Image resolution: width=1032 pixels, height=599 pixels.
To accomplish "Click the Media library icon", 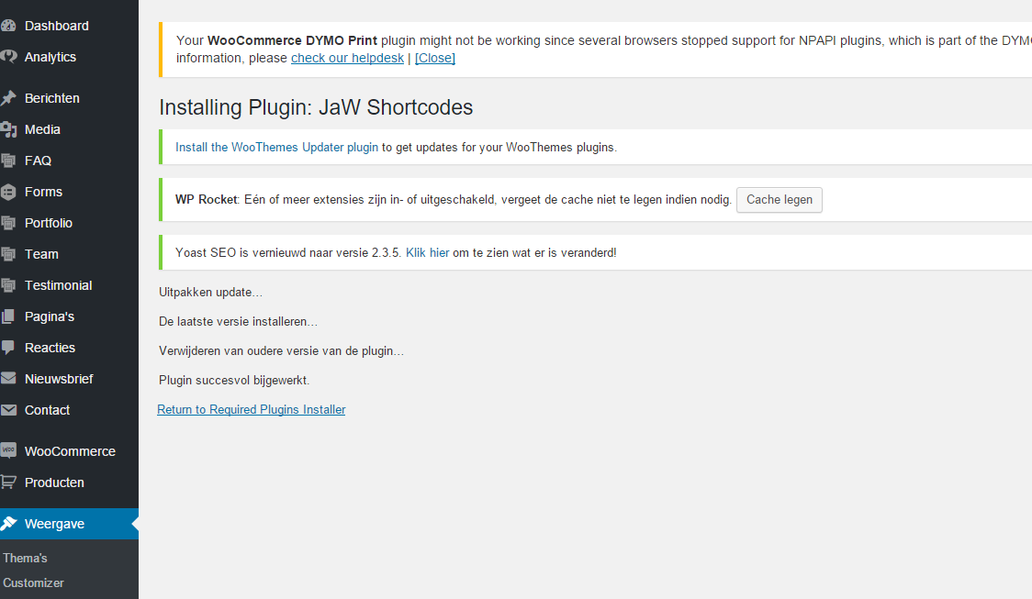I will pyautogui.click(x=8, y=129).
